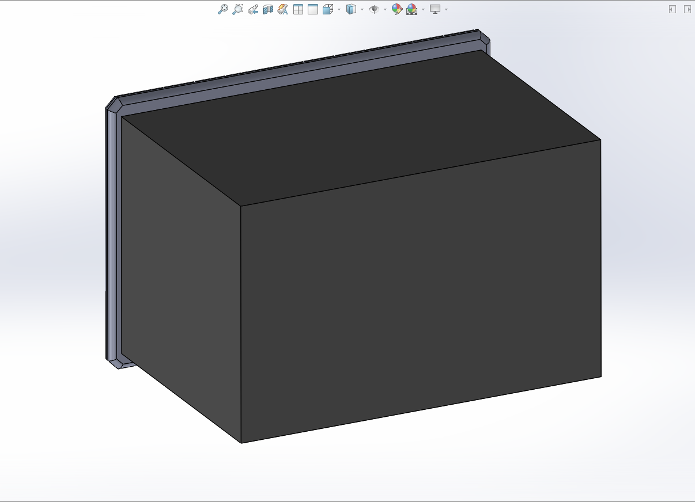Open the View Orientation cube icon
The height and width of the screenshot is (502, 695).
tap(328, 9)
